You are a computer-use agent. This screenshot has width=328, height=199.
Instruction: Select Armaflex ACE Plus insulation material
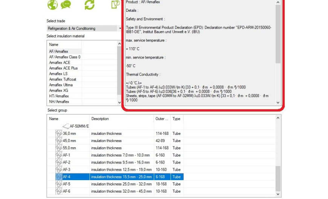pos(63,68)
